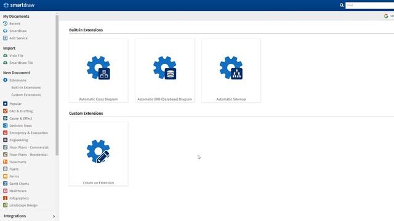Select Healthcare category icon
The width and height of the screenshot is (394, 221).
click(x=6, y=191)
